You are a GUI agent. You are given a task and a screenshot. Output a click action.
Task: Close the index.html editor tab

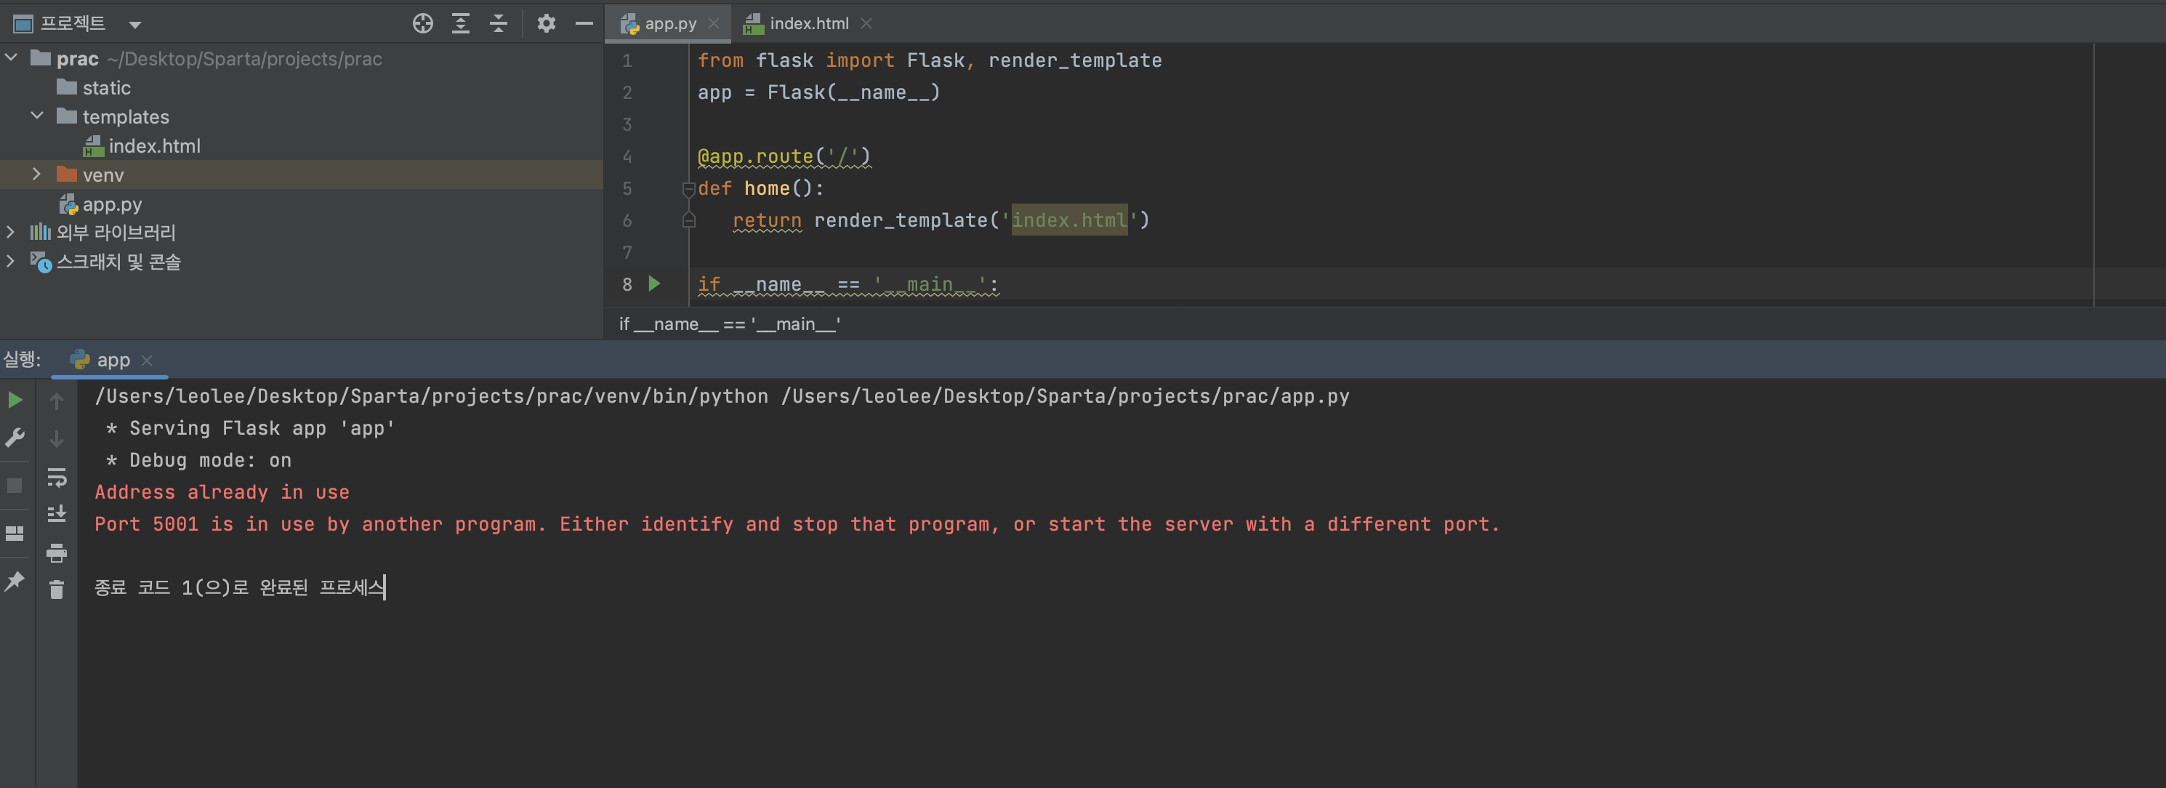click(x=866, y=23)
